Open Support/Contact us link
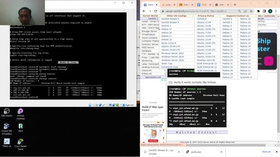The width and height of the screenshot is (280, 157). (x=238, y=16)
